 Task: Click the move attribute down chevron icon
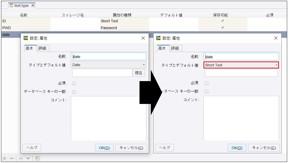click(x=28, y=158)
